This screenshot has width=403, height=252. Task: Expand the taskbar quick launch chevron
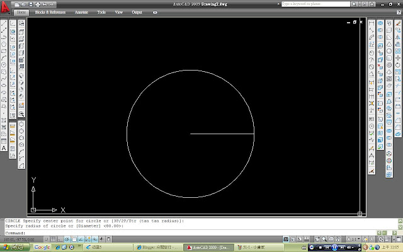79,247
